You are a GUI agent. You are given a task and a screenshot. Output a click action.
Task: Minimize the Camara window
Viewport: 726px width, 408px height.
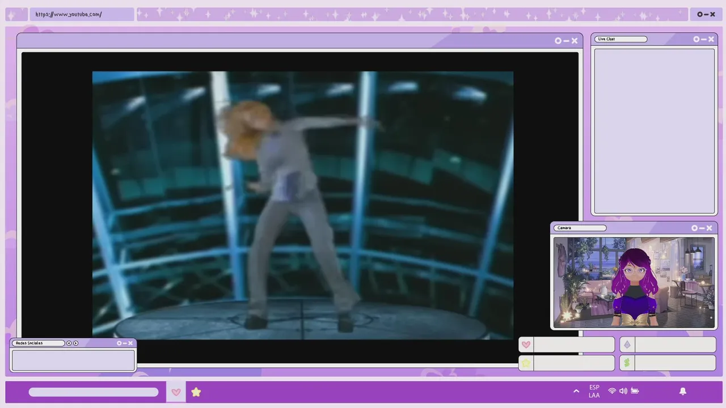[x=702, y=228]
